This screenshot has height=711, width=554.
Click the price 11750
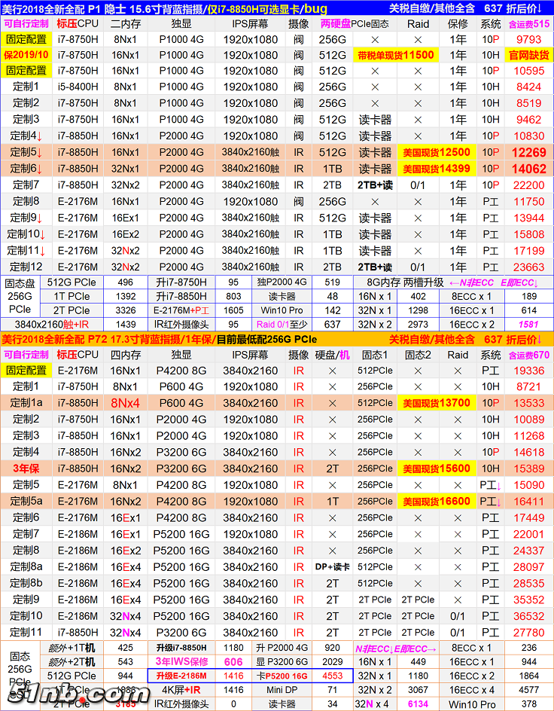click(x=528, y=201)
